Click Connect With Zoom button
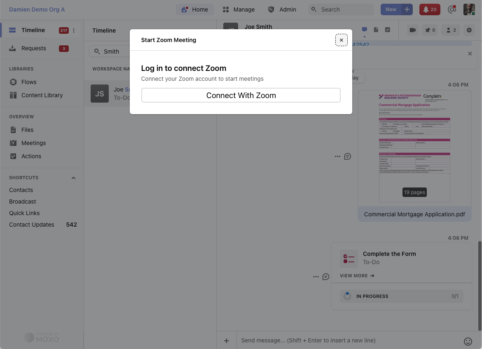This screenshot has height=349, width=482. point(241,95)
